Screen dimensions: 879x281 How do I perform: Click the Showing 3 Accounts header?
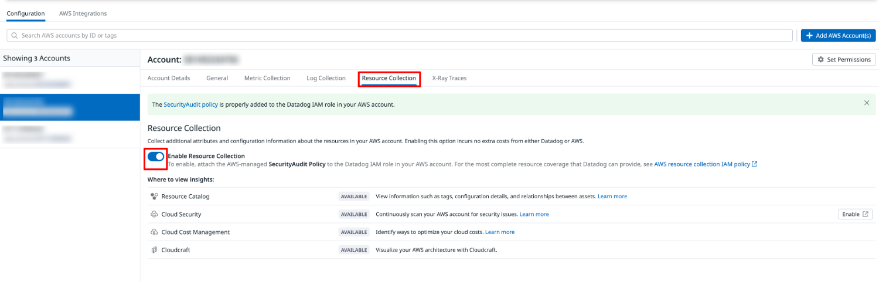pyautogui.click(x=36, y=58)
